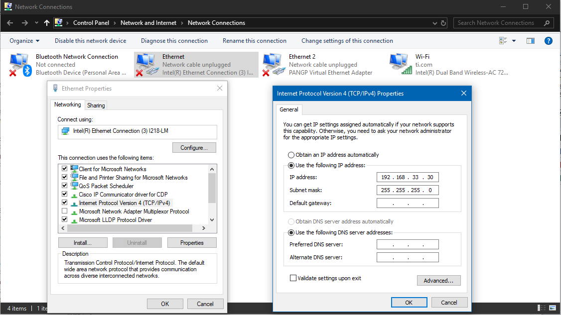Uncheck Internet Protocol Version 4 checkbox
561x315 pixels.
point(64,203)
